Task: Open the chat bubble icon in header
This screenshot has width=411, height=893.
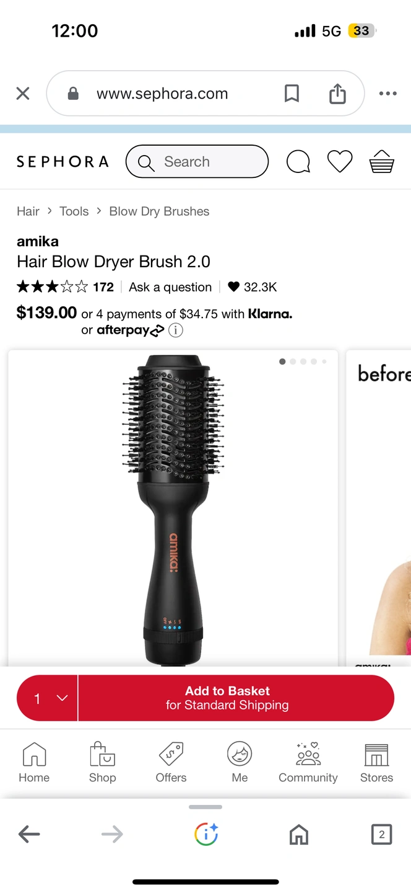Action: (x=298, y=162)
